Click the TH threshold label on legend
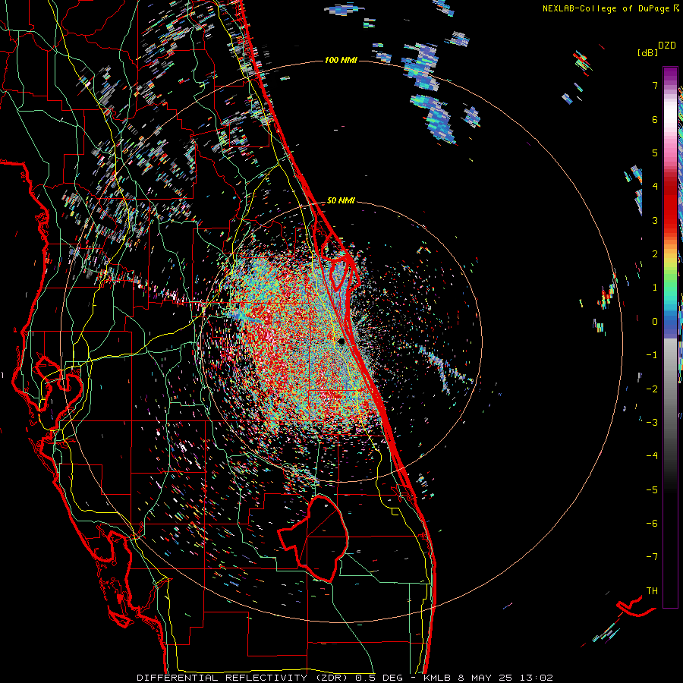Image resolution: width=683 pixels, height=683 pixels. point(652,591)
